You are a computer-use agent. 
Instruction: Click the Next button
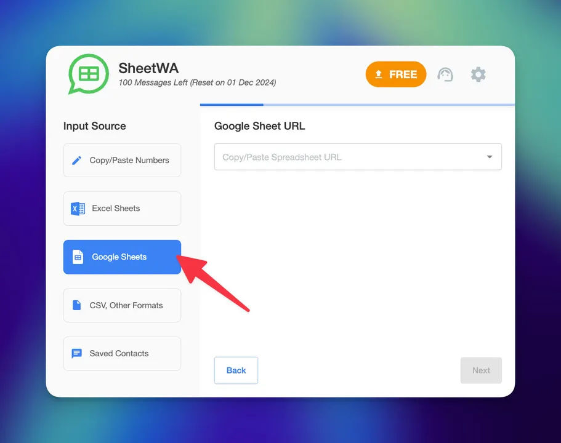[481, 370]
